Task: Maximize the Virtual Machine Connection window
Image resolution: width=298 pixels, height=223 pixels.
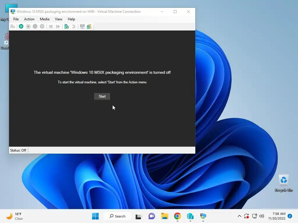Action: point(175,12)
